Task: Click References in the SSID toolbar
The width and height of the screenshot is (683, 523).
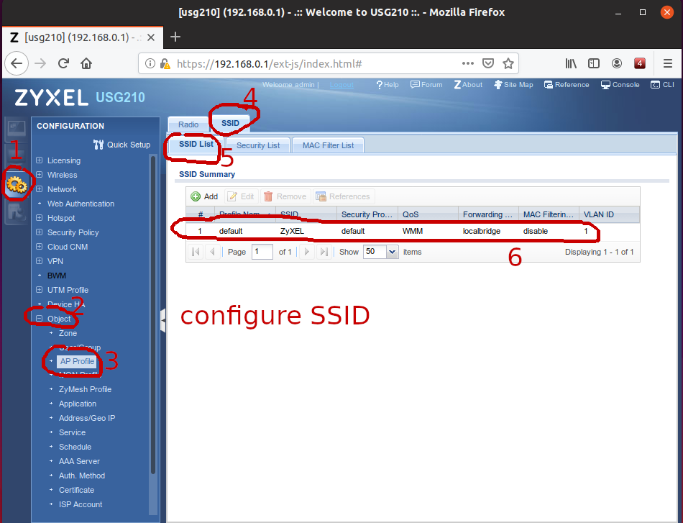Action: (343, 196)
